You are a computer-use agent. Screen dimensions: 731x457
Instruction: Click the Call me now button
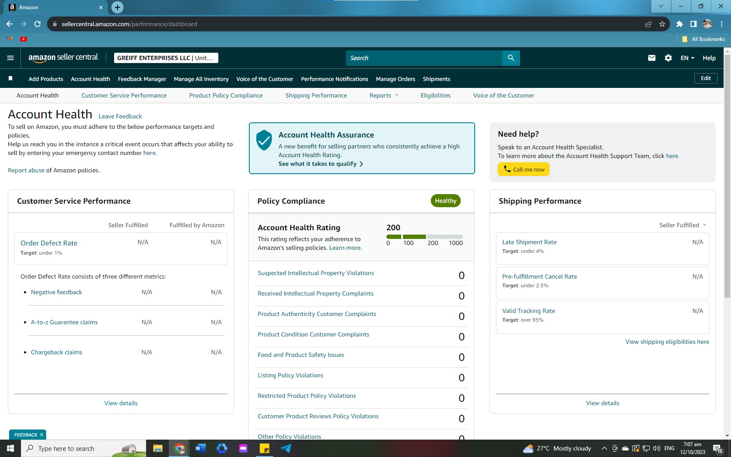click(523, 169)
